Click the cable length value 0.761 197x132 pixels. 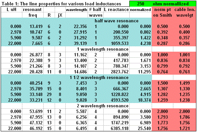click(184, 72)
